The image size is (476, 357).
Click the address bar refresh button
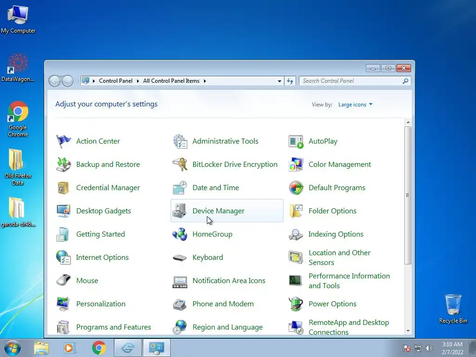pos(290,81)
